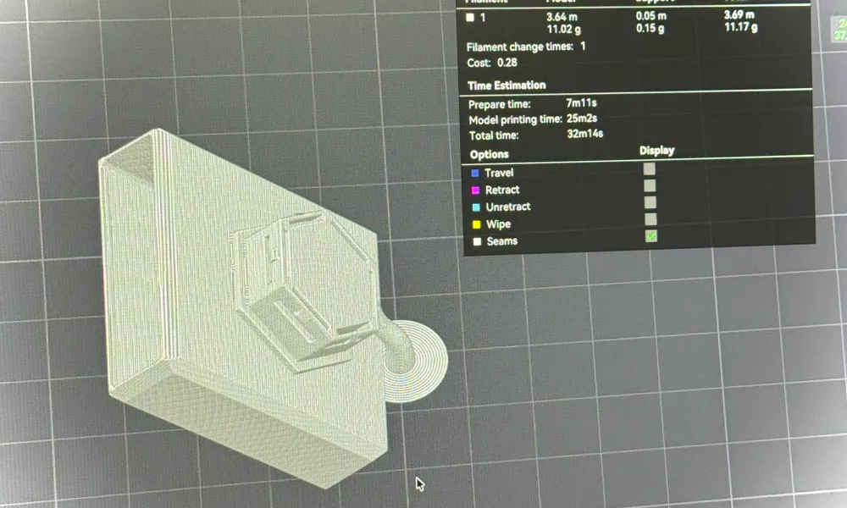Screen dimensions: 847x508
Task: Click the Cost value 0.28
Action: 507,63
